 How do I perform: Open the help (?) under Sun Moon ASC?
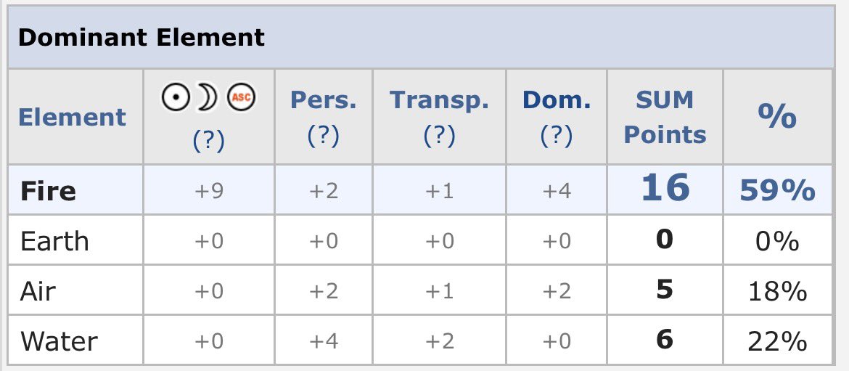click(208, 141)
